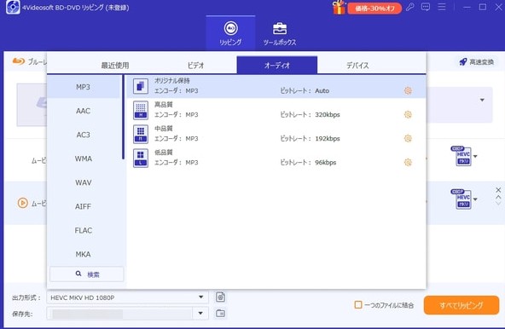Open settings gear for 96kbps profile
Viewport: 505px width, 329px height.
(x=408, y=162)
